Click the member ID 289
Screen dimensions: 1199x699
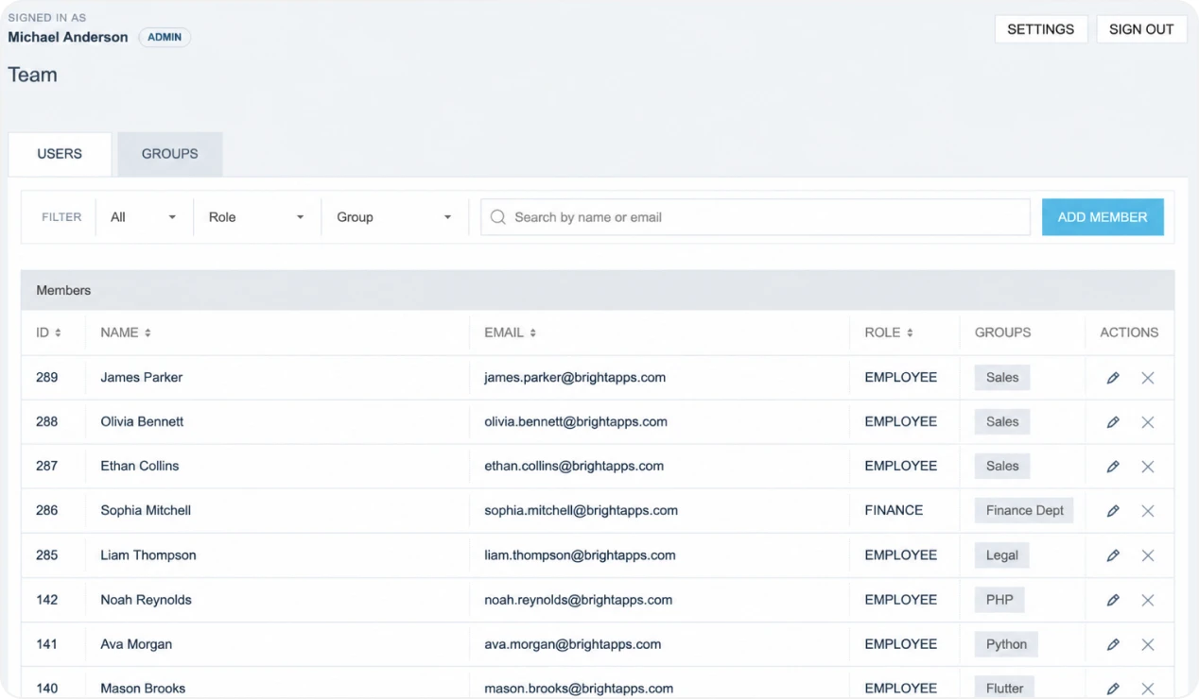click(47, 377)
